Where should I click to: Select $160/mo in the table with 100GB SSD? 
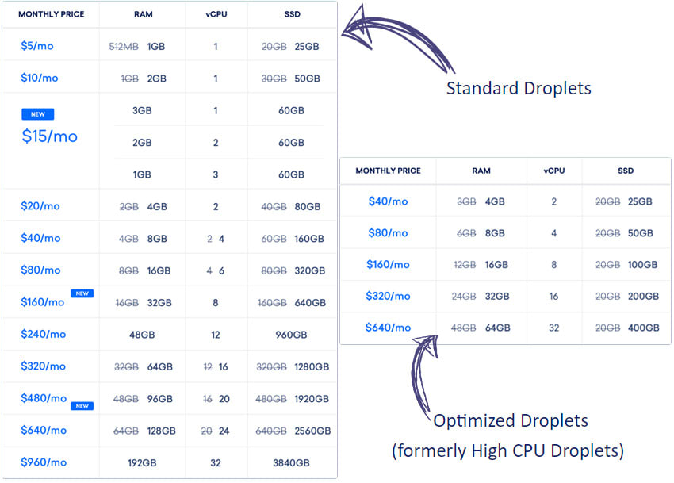[388, 265]
